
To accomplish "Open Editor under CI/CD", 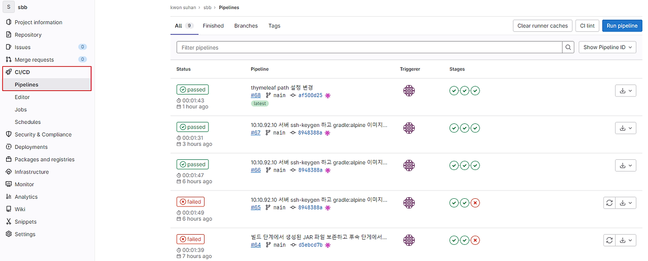I will (x=22, y=97).
